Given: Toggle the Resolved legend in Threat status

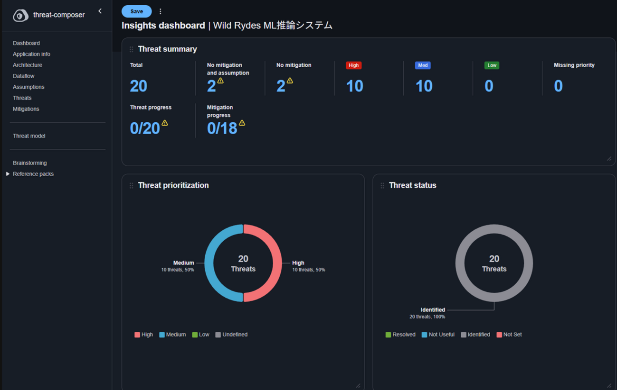Looking at the screenshot, I should click(x=400, y=335).
